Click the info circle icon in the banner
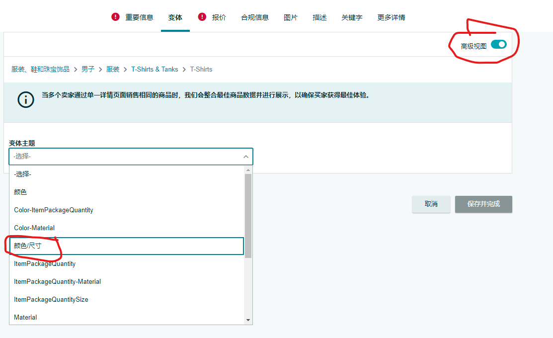553x338 pixels. point(26,99)
